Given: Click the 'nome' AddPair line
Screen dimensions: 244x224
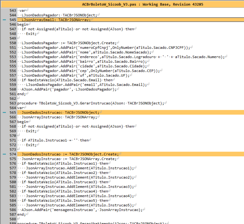Looking at the screenshot, I should [86, 52].
